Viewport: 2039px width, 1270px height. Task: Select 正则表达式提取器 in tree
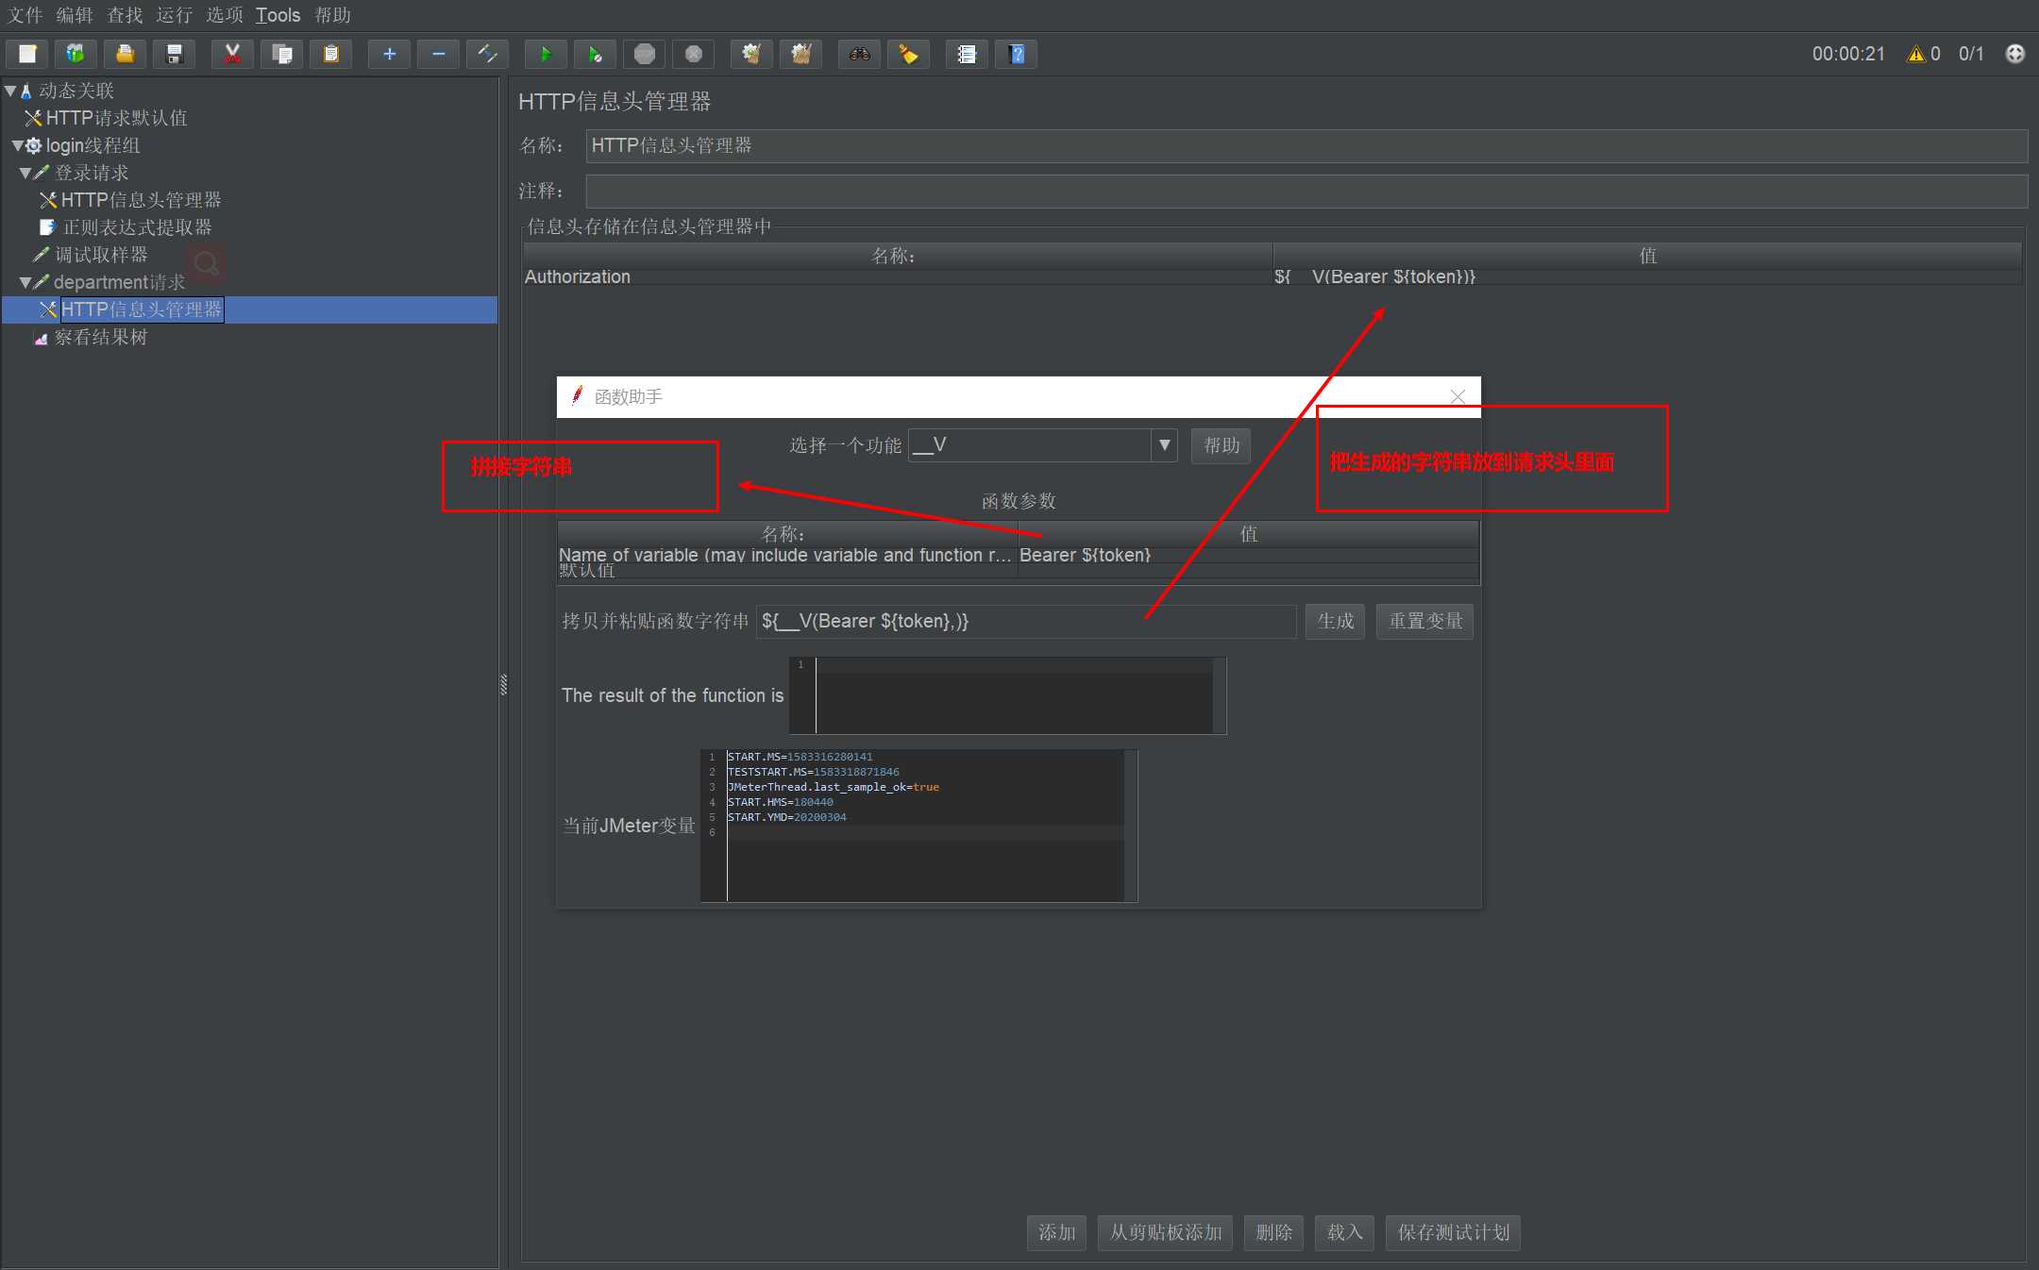(137, 227)
